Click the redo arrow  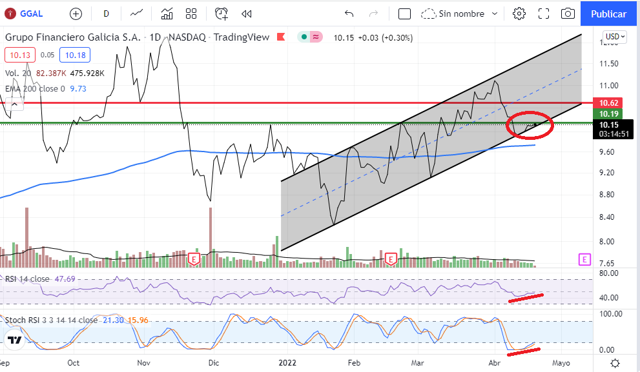tap(373, 14)
